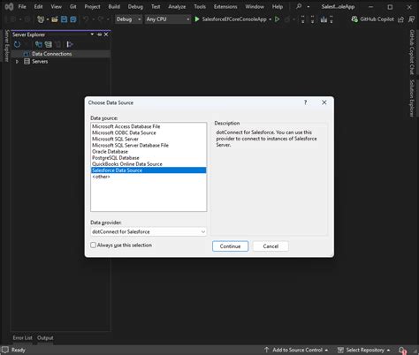Click Refresh icon in Server Explorer toolbar
Image resolution: width=419 pixels, height=355 pixels.
[x=18, y=44]
